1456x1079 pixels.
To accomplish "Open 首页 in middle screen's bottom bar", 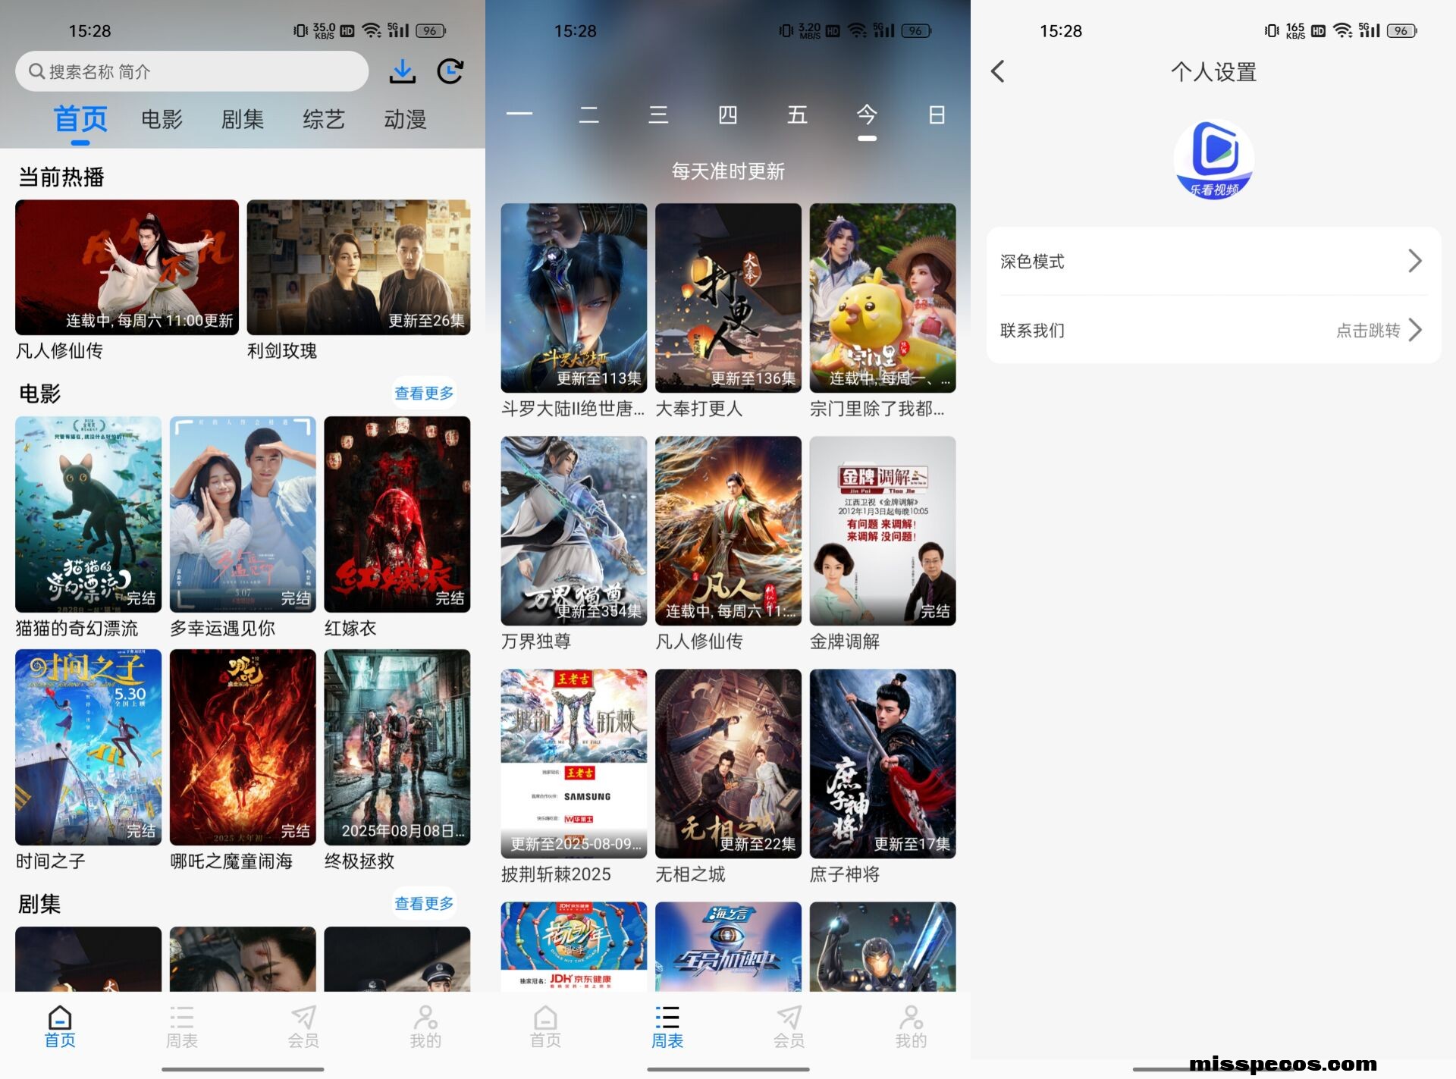I will pos(545,1027).
